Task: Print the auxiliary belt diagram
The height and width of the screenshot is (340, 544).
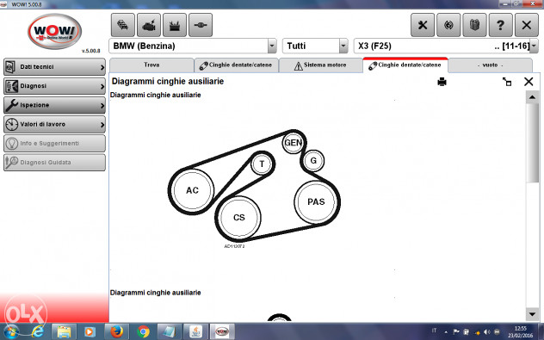Action: [x=442, y=82]
